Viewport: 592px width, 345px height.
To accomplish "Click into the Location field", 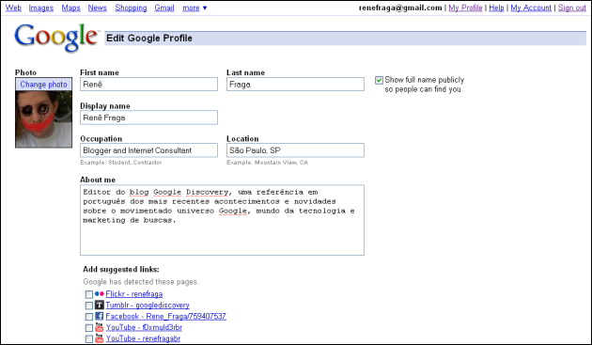I will (x=295, y=150).
